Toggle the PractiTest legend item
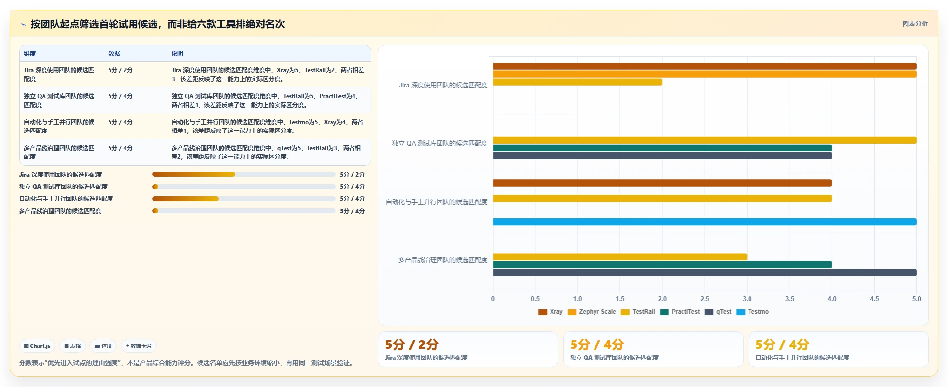Image resolution: width=948 pixels, height=387 pixels. (x=680, y=312)
